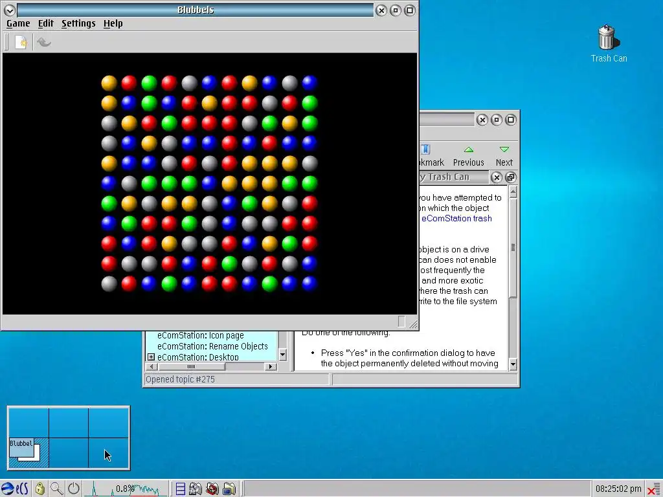Open the Blubbels window menu chevron
The height and width of the screenshot is (497, 663).
pyautogui.click(x=9, y=10)
